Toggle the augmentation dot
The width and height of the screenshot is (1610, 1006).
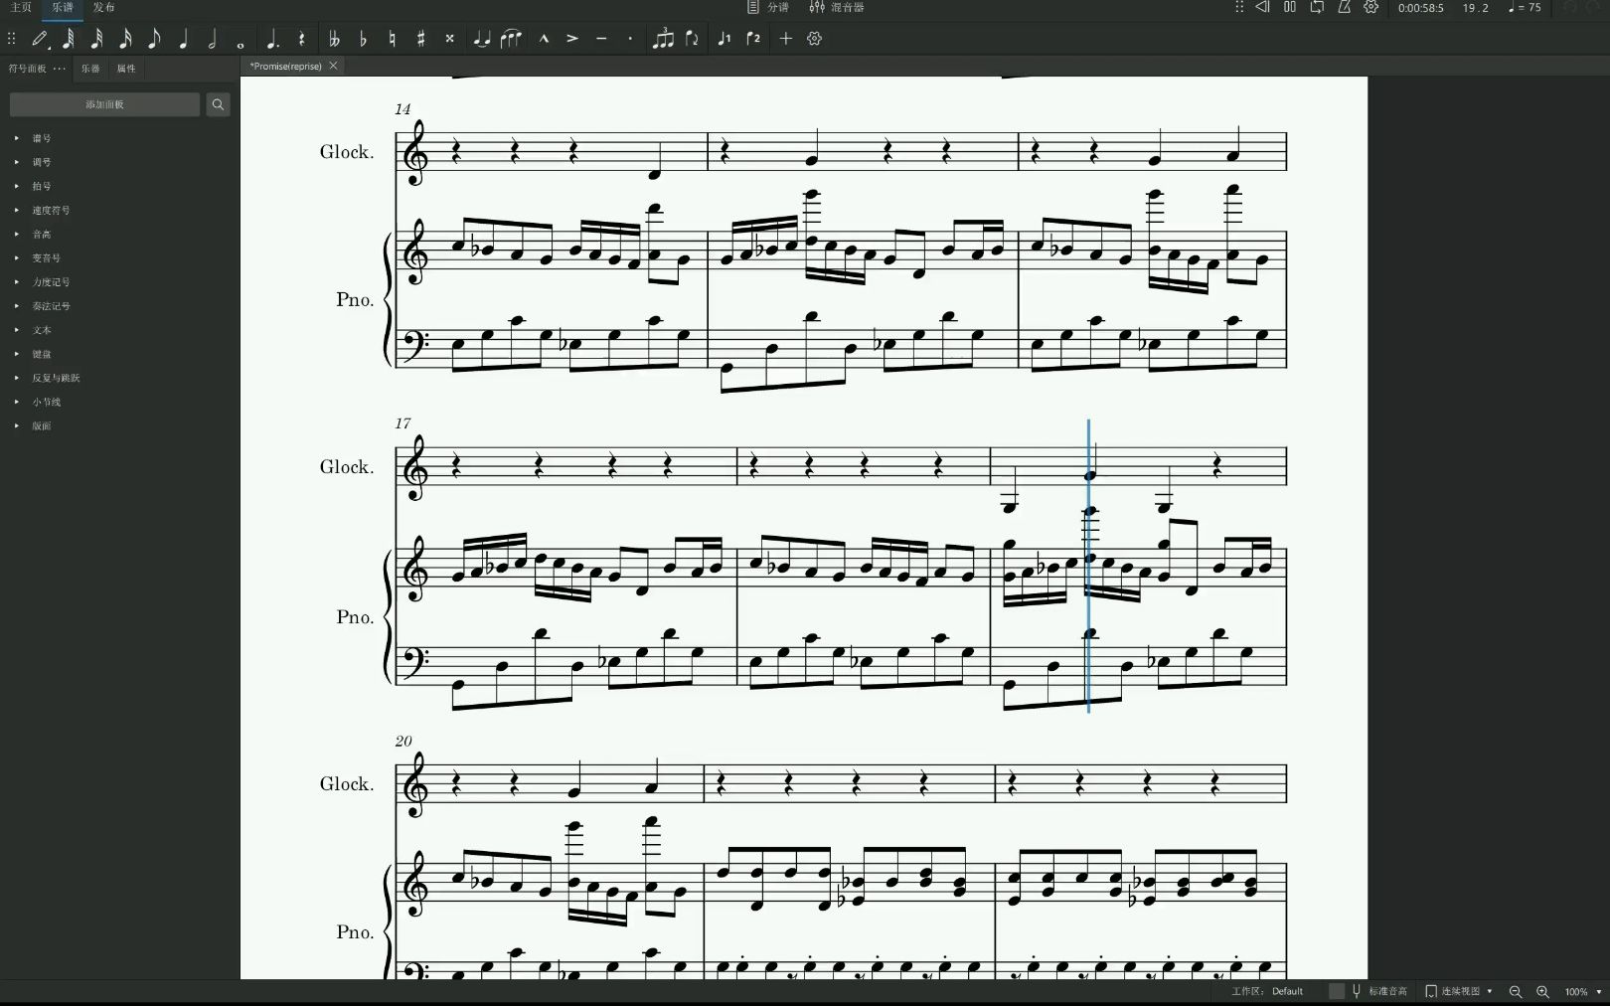(x=272, y=40)
